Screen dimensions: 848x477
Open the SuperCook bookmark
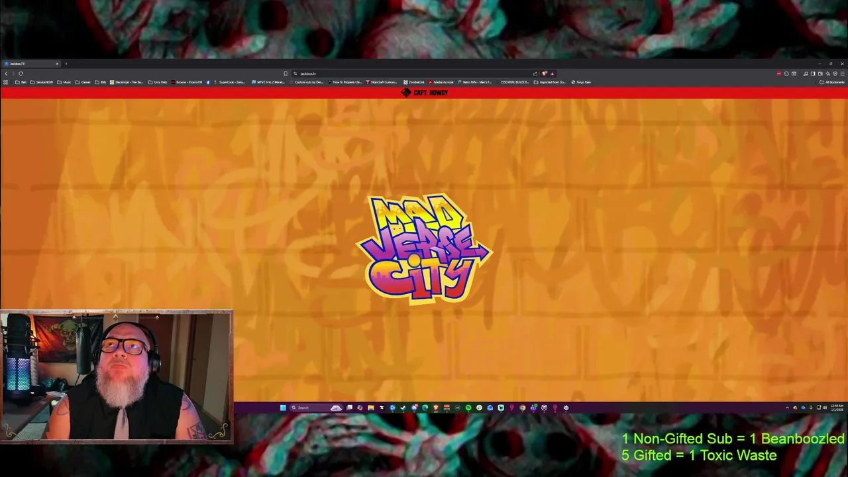click(x=229, y=82)
